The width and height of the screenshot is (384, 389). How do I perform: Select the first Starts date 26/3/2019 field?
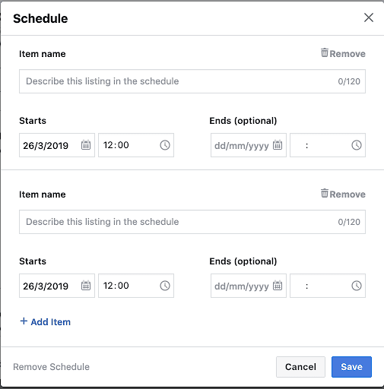(x=57, y=145)
